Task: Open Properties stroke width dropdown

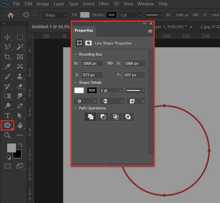Action: click(120, 91)
